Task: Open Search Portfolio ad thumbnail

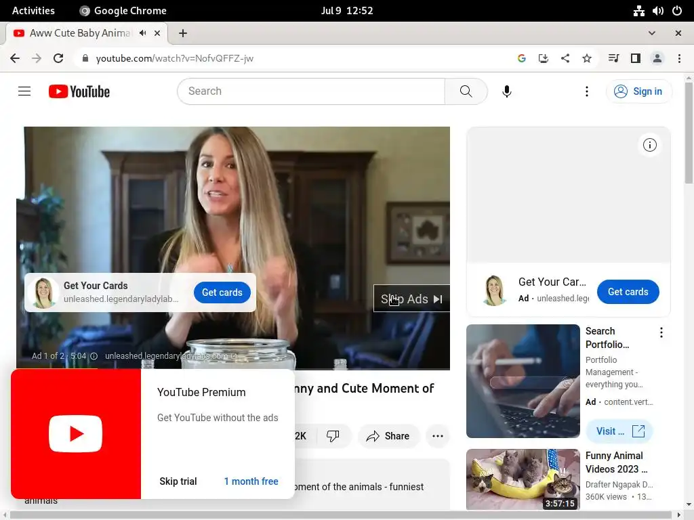Action: pyautogui.click(x=523, y=381)
